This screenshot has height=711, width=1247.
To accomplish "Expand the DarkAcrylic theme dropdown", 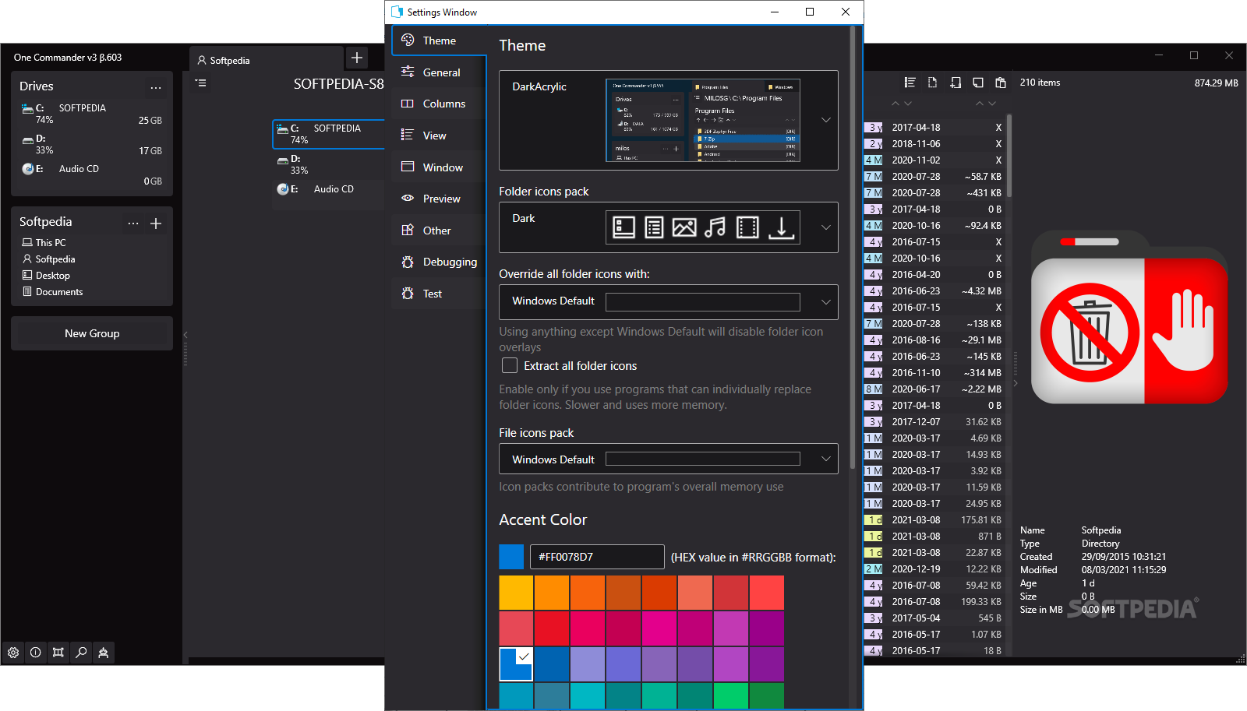I will coord(826,120).
